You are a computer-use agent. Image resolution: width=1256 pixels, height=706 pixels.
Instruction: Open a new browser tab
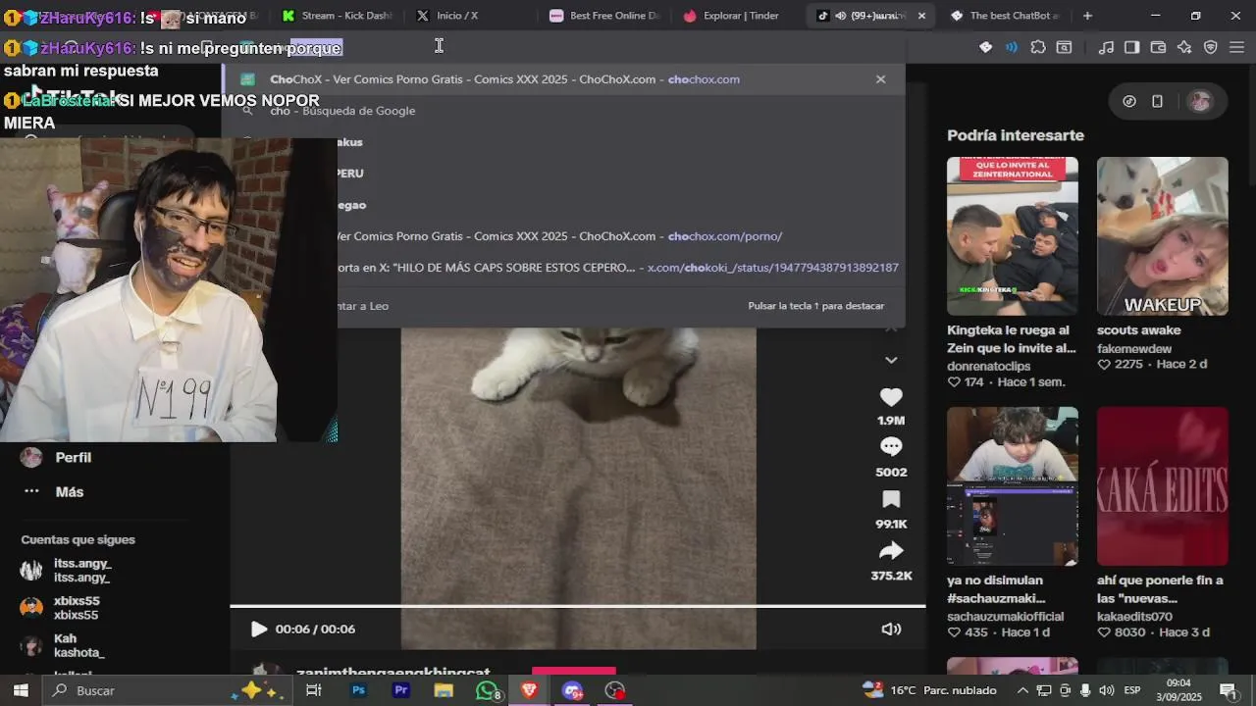pyautogui.click(x=1087, y=16)
